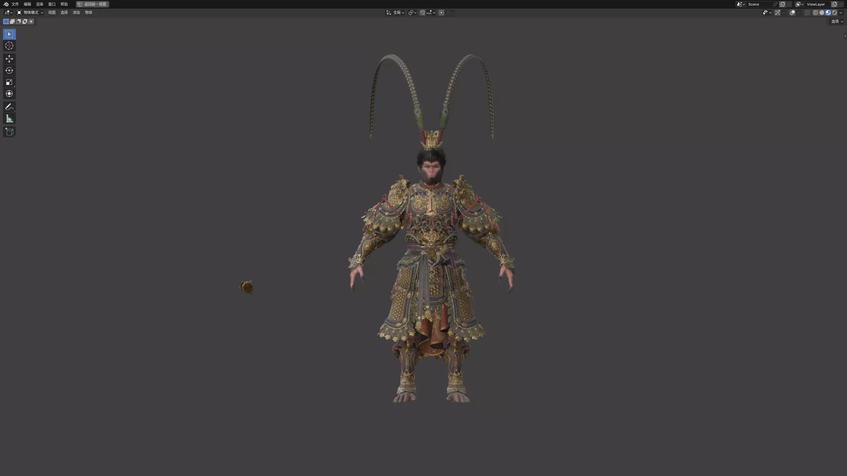This screenshot has width=847, height=476.
Task: Open the editor type dropdown
Action: click(x=8, y=13)
